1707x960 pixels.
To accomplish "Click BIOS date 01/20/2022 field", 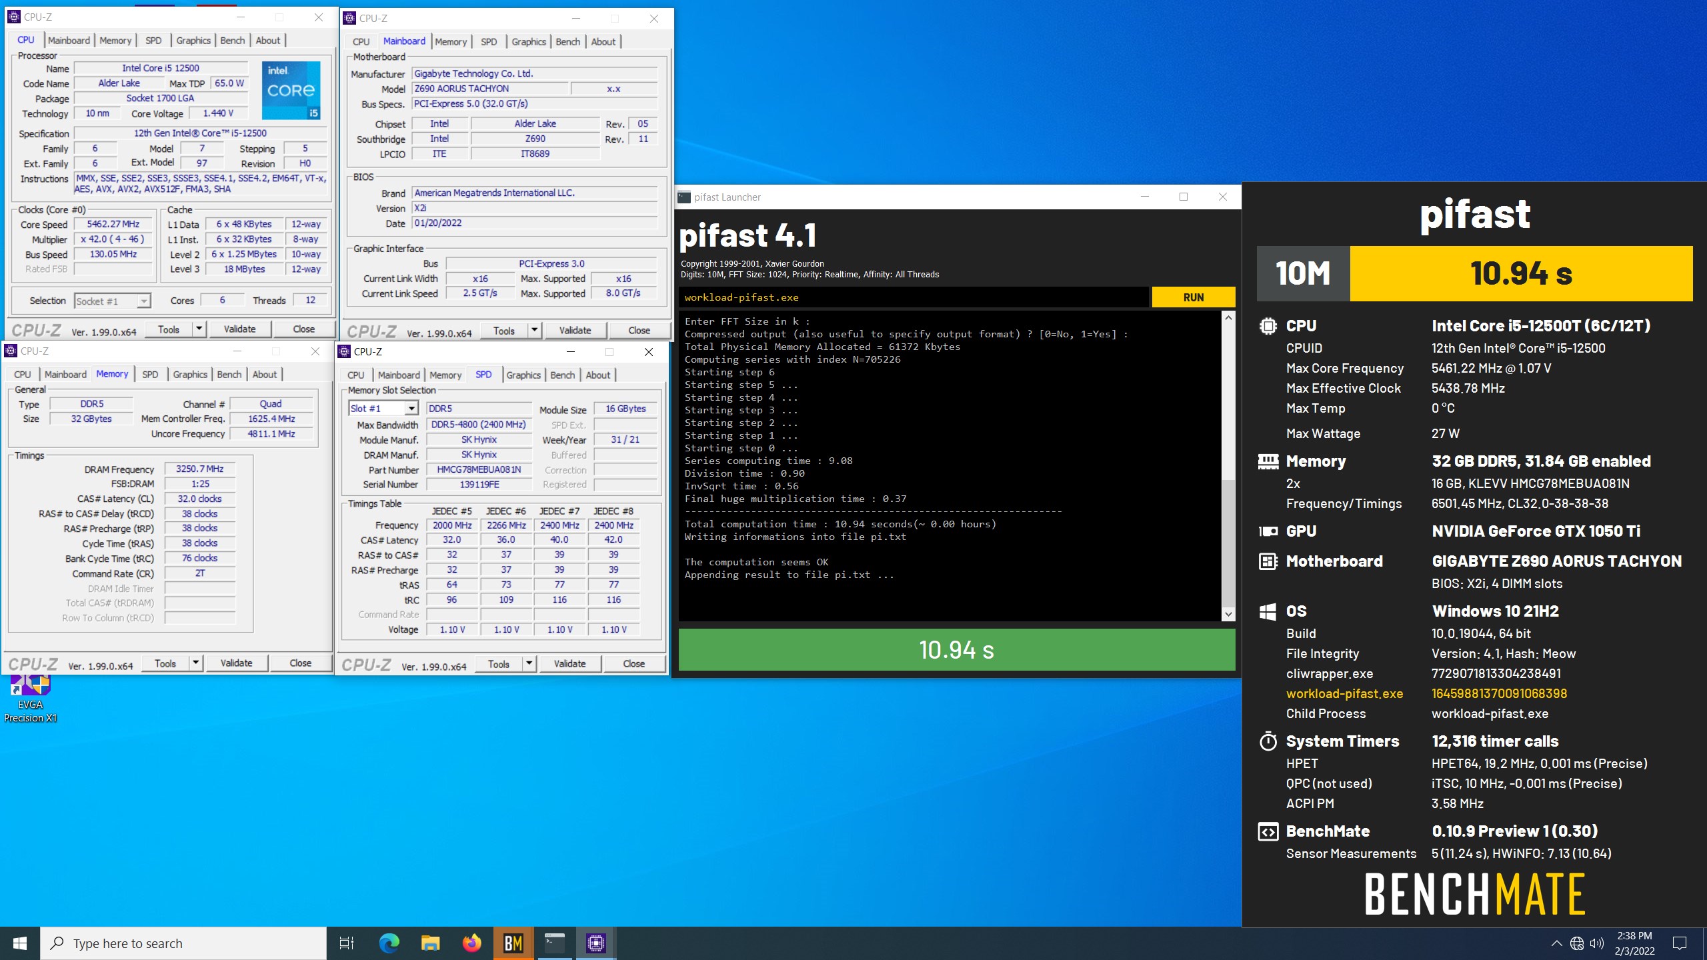I will 535,223.
